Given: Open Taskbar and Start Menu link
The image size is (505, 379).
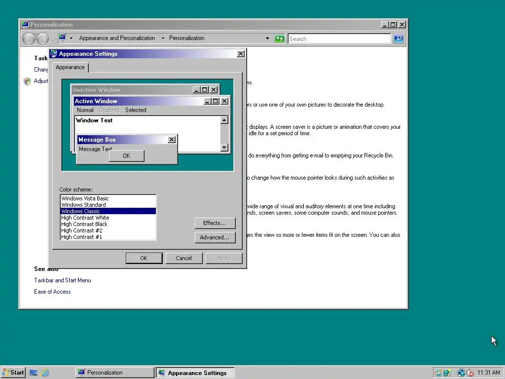Looking at the screenshot, I should (63, 280).
